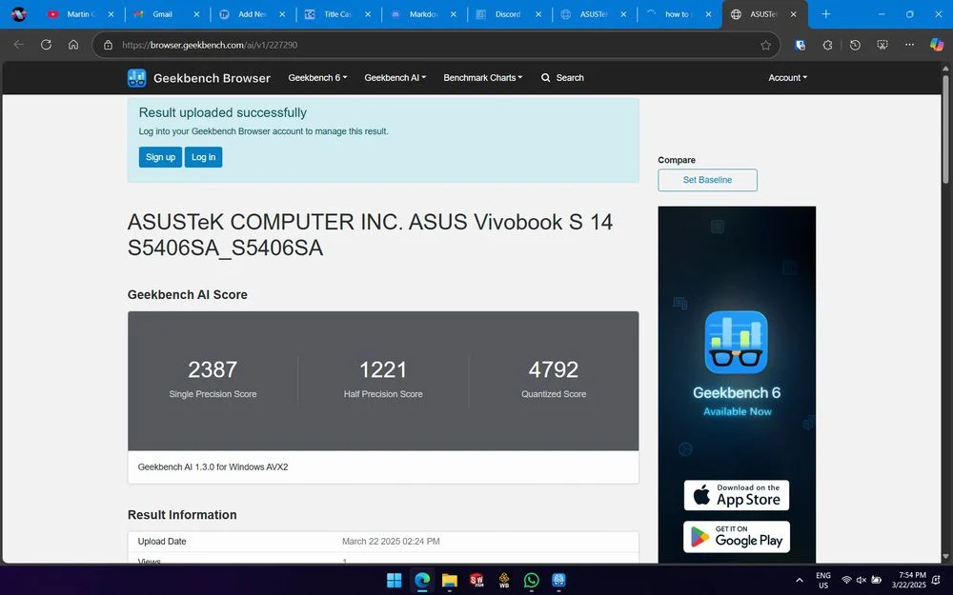Switch to the Markdown tab
The height and width of the screenshot is (595, 953).
point(423,14)
